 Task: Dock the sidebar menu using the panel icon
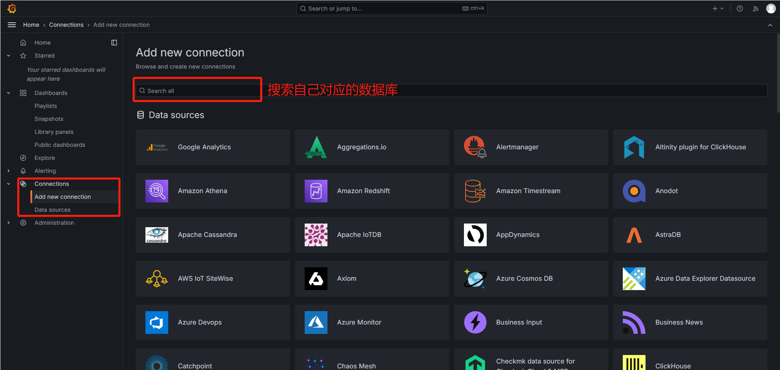[x=114, y=43]
